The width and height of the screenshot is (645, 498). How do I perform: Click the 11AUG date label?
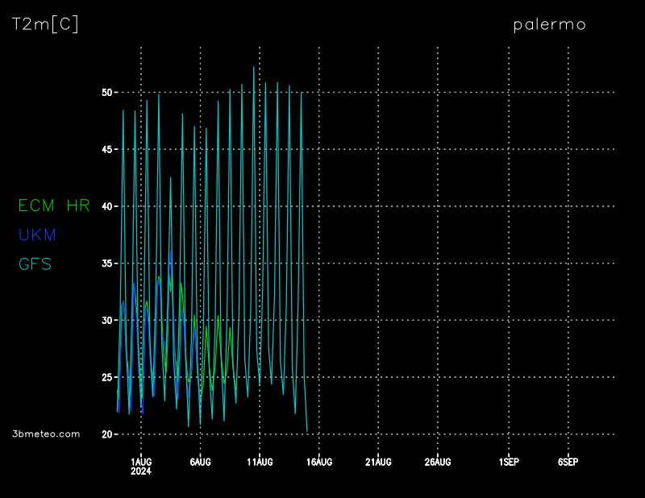click(260, 462)
